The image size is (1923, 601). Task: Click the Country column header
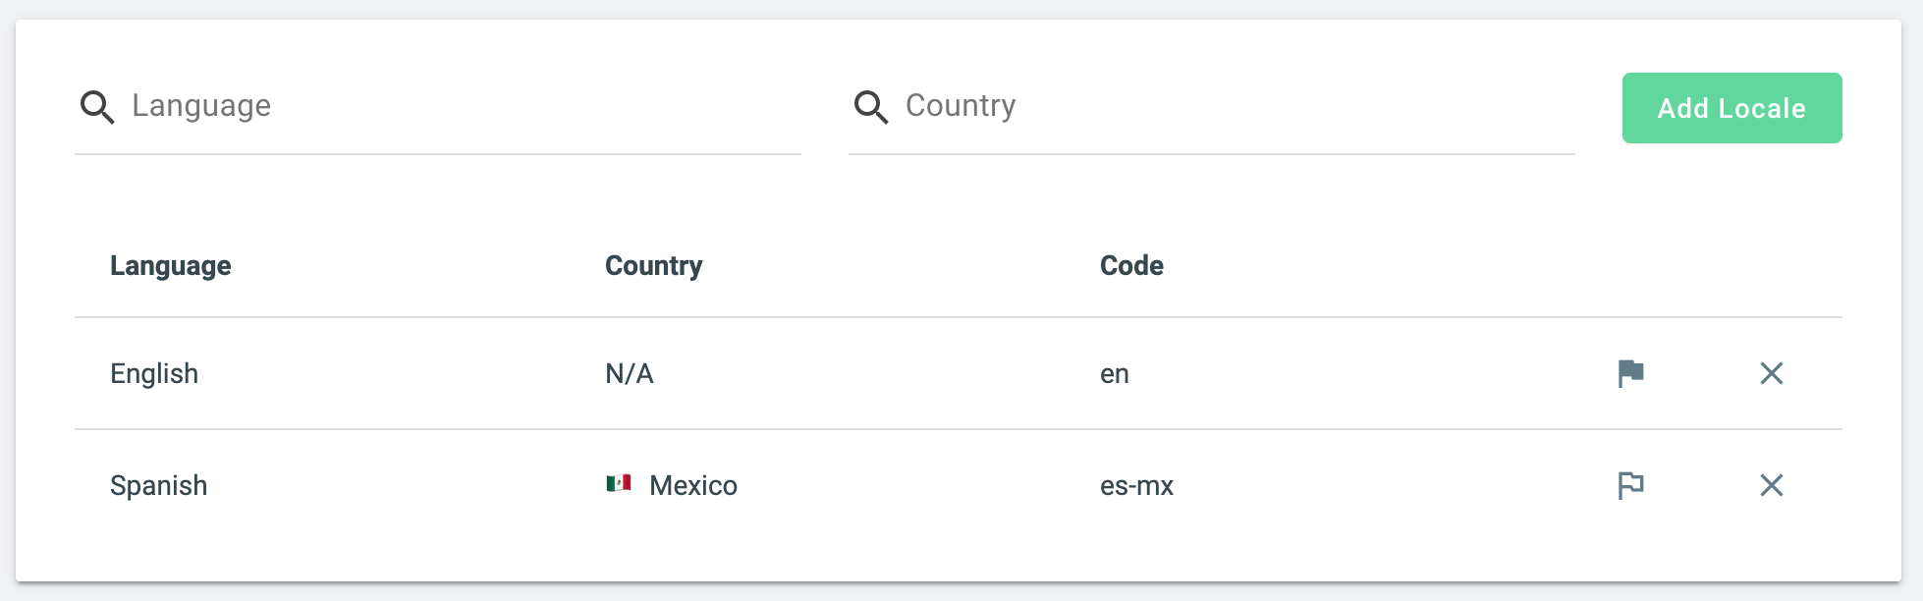coord(654,266)
